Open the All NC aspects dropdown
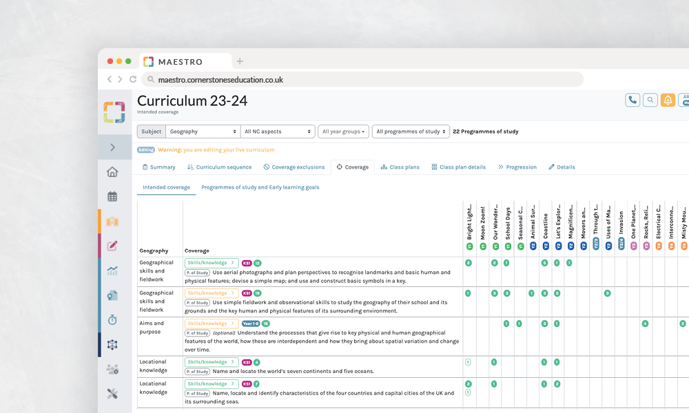 [x=278, y=131]
